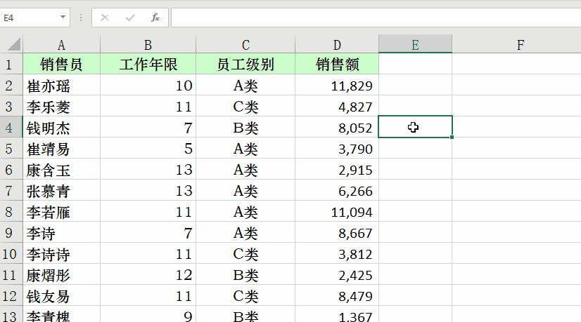Click in the formula bar input area
This screenshot has width=581, height=322.
coord(376,18)
